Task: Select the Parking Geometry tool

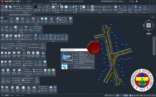Action: (51, 37)
